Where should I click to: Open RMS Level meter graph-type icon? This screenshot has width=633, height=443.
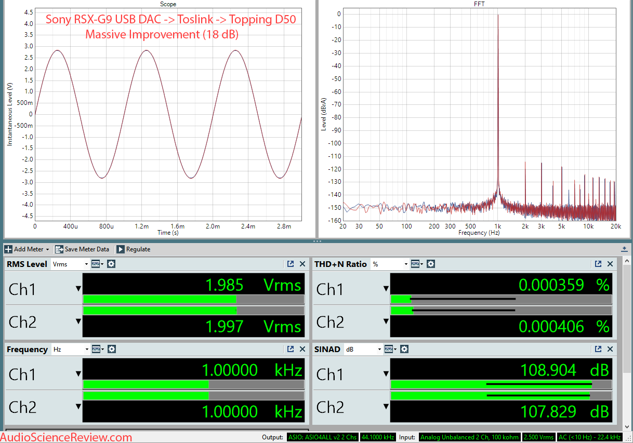[x=97, y=264]
